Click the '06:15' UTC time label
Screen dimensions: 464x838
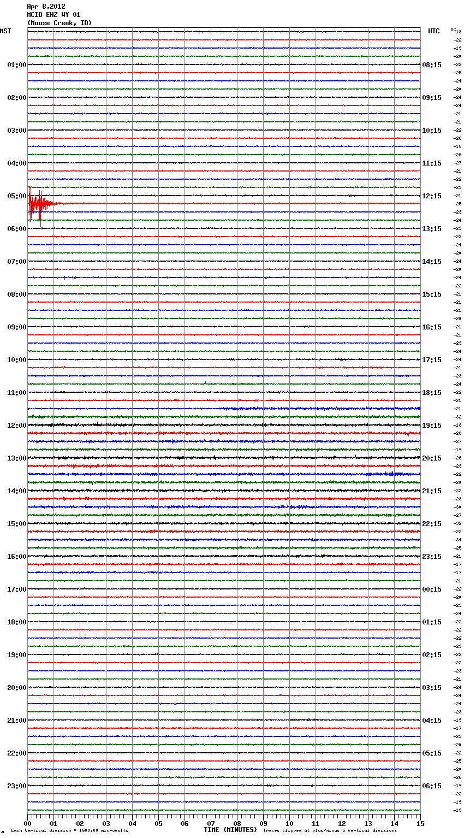(432, 786)
